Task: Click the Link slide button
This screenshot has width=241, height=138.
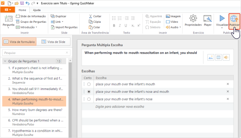Action: tap(56, 22)
